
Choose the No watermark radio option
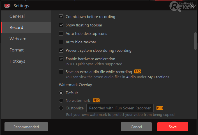61,100
